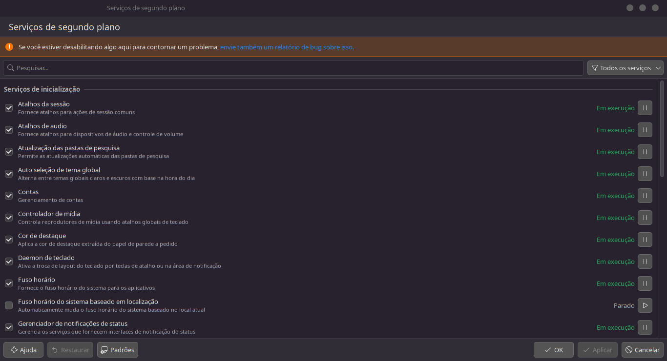Pause the Daemon de teclado service
The height and width of the screenshot is (361, 667).
645,261
